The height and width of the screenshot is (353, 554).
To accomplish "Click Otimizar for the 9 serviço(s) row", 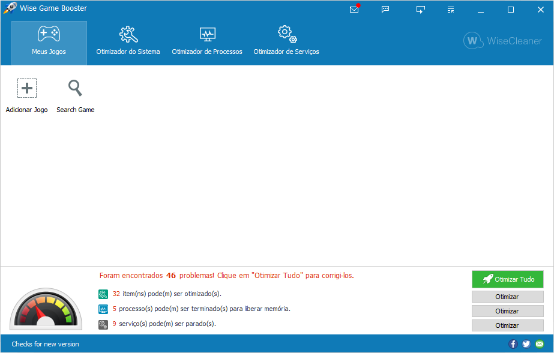I will point(508,325).
